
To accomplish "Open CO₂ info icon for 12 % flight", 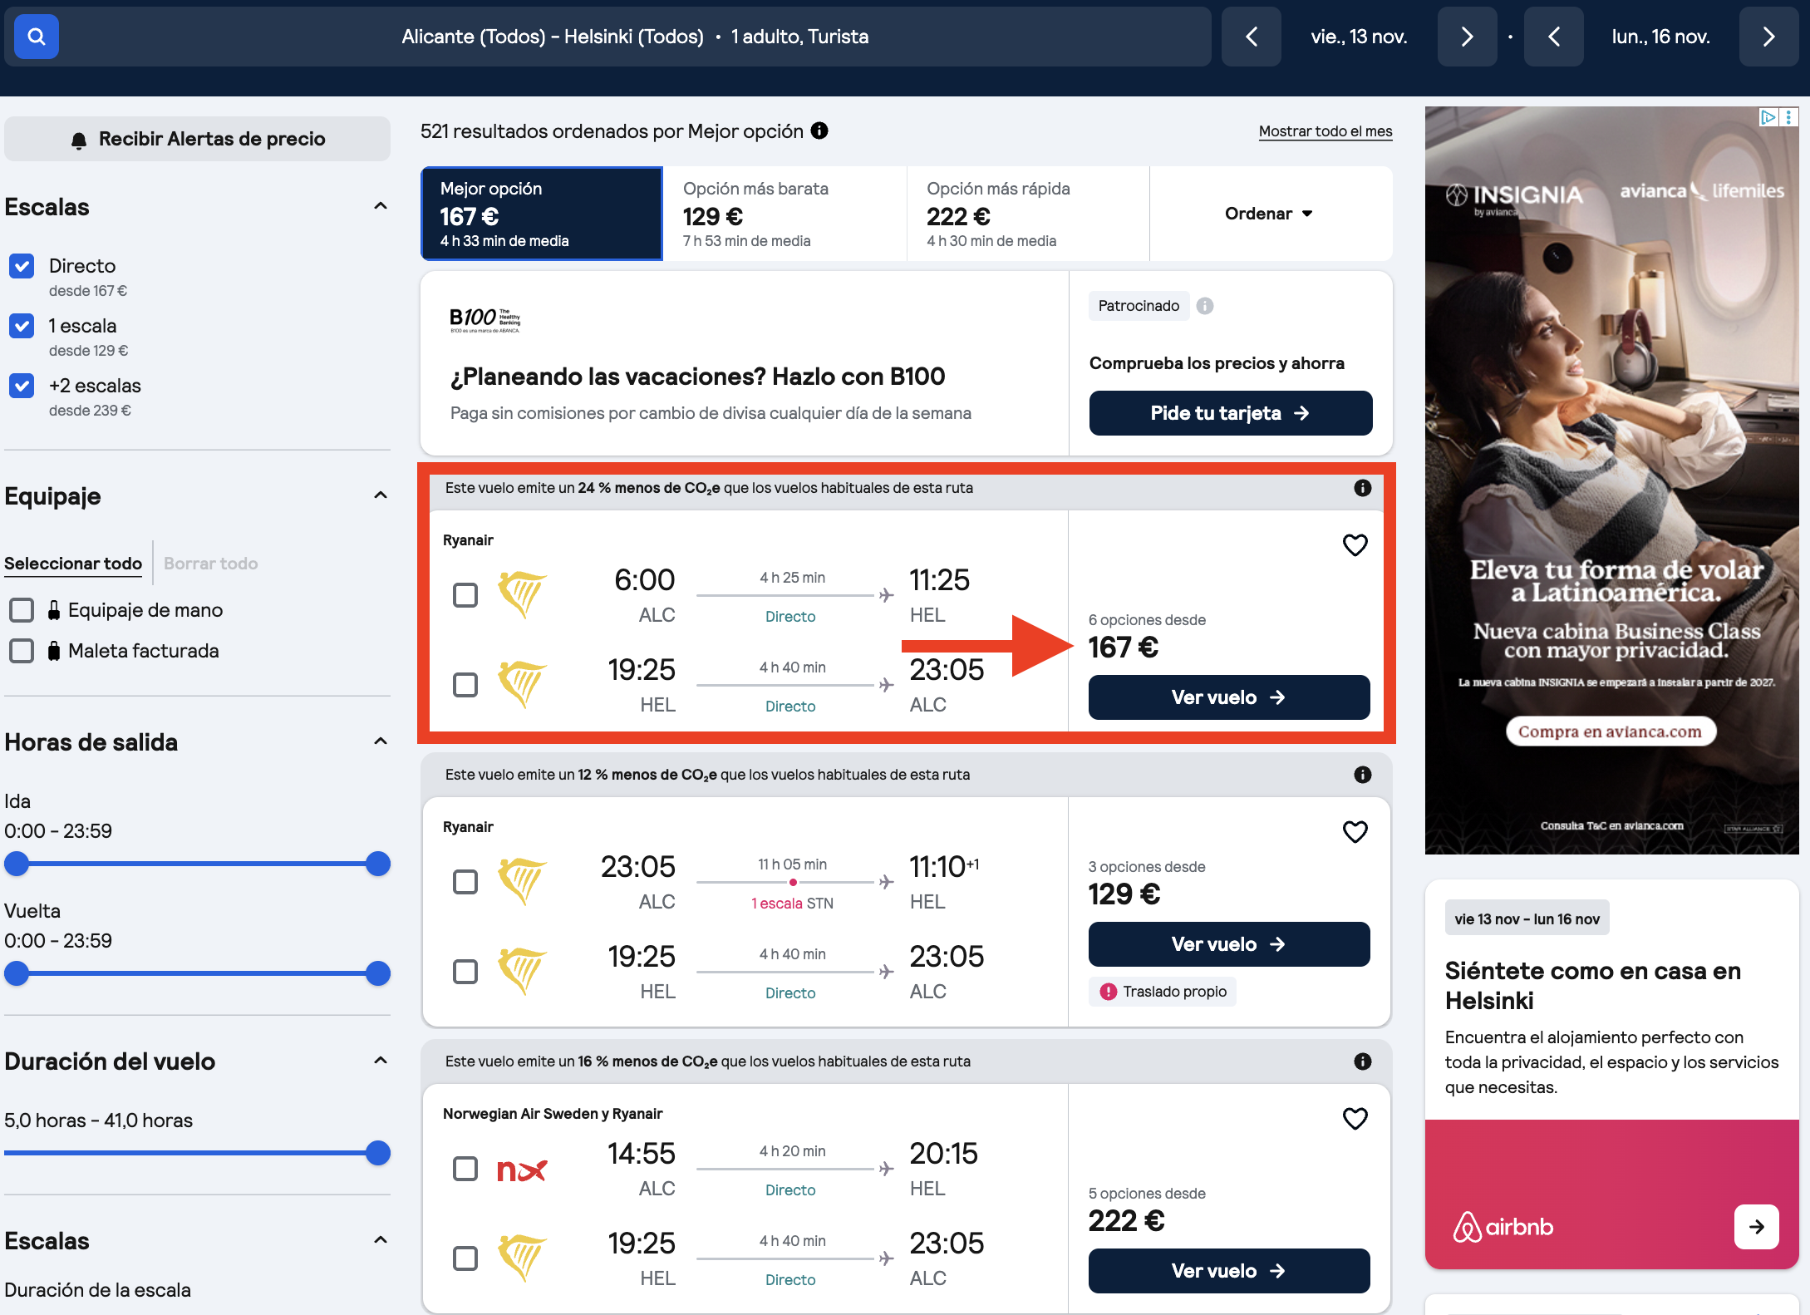I will coord(1362,775).
